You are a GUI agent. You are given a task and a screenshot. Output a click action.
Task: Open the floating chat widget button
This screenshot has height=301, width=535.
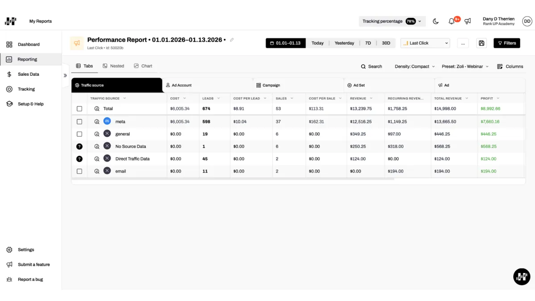pyautogui.click(x=522, y=276)
